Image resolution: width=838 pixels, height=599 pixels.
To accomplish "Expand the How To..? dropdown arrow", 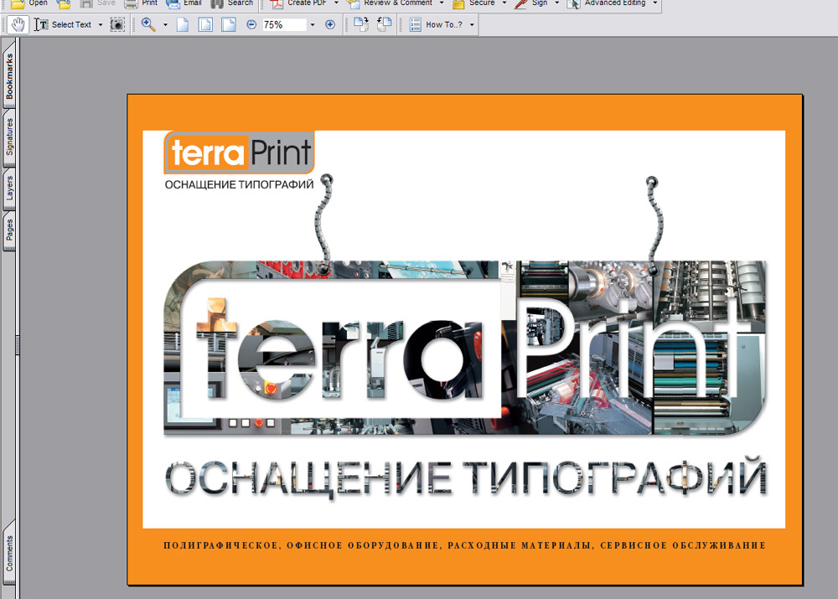I will pyautogui.click(x=472, y=24).
